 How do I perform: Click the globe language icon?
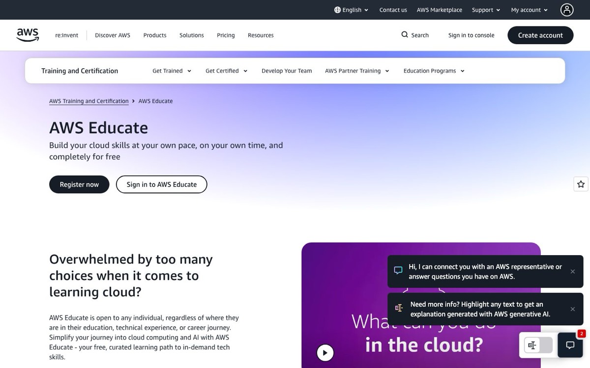[x=337, y=10]
